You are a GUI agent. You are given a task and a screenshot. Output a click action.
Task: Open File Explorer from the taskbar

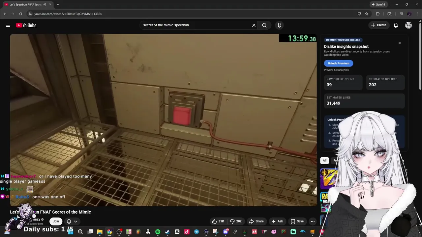click(100, 232)
